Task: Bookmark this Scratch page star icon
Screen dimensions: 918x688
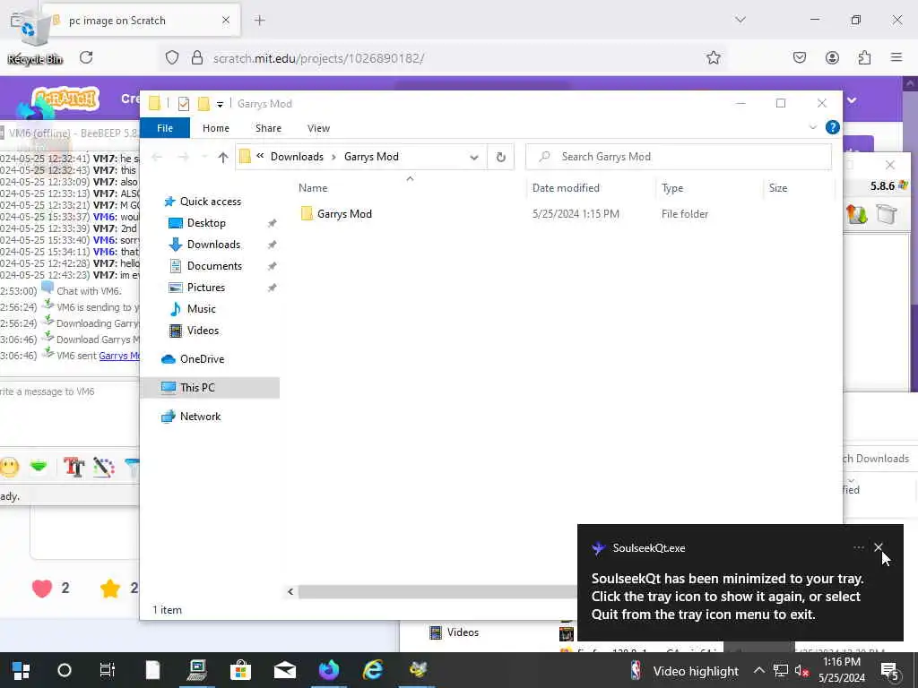Action: tap(713, 58)
